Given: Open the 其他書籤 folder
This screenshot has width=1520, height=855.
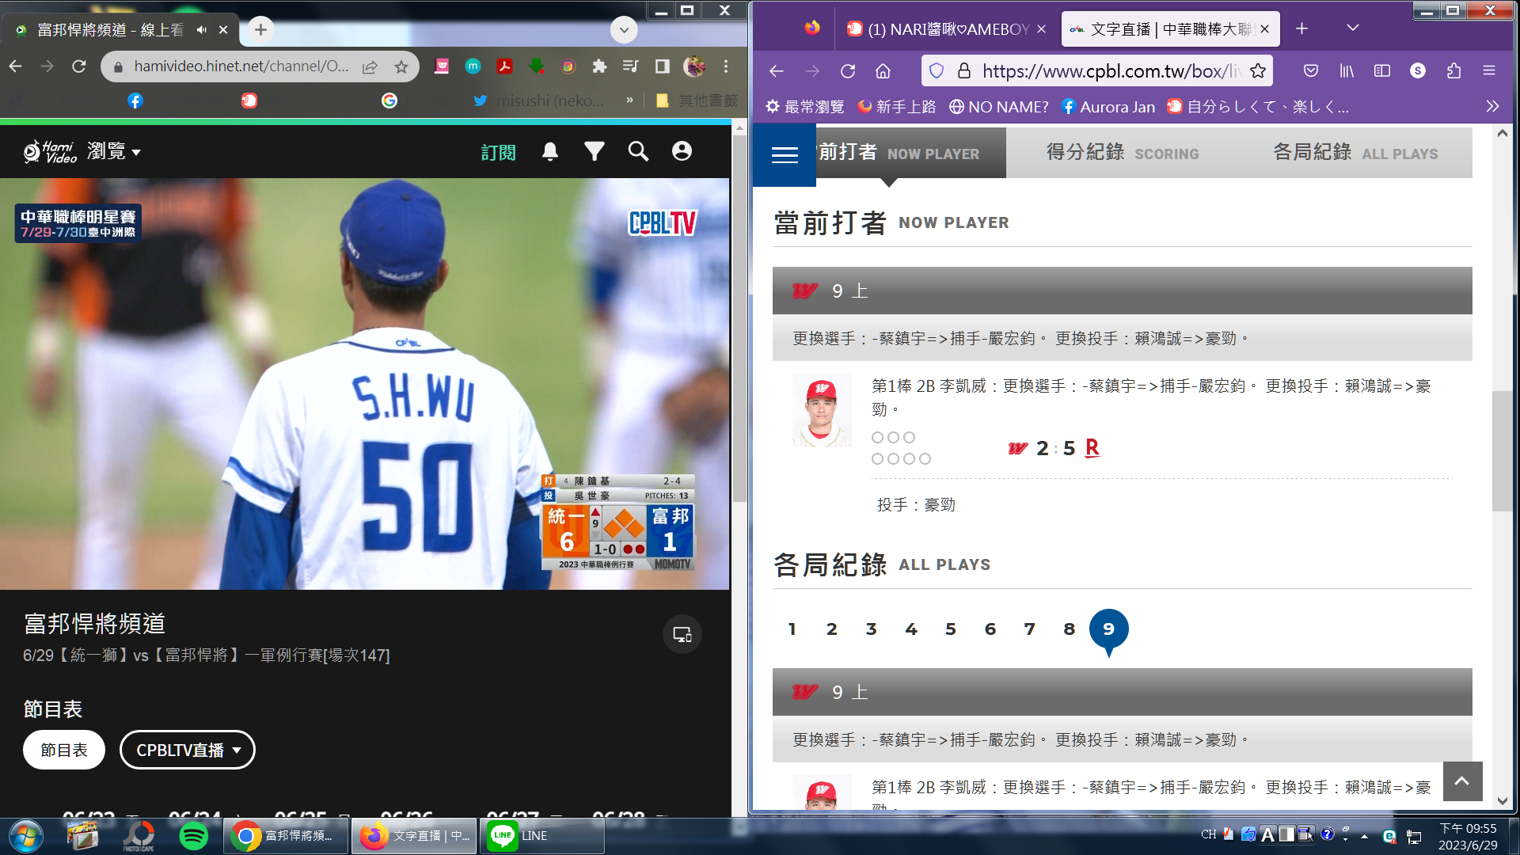Looking at the screenshot, I should [697, 101].
